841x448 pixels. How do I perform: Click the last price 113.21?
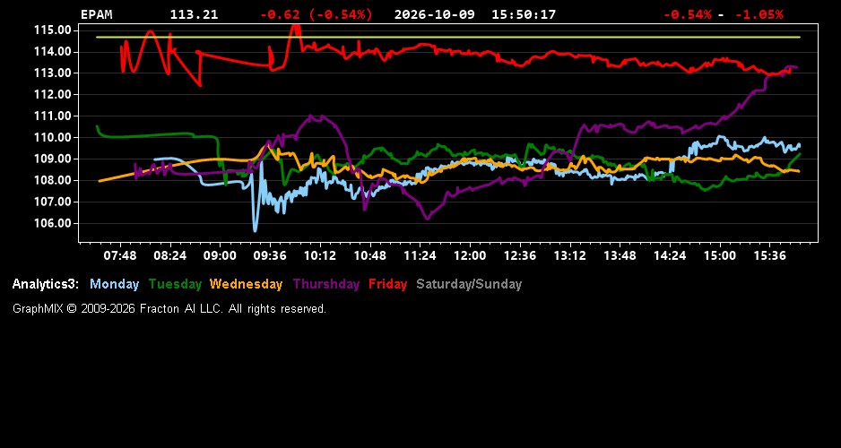[x=195, y=14]
